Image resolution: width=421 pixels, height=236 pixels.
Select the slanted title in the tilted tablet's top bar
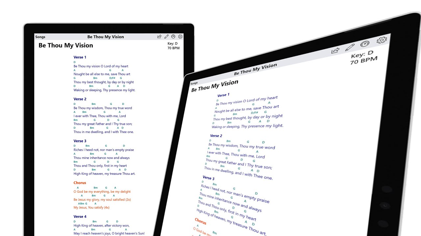pyautogui.click(x=256, y=69)
